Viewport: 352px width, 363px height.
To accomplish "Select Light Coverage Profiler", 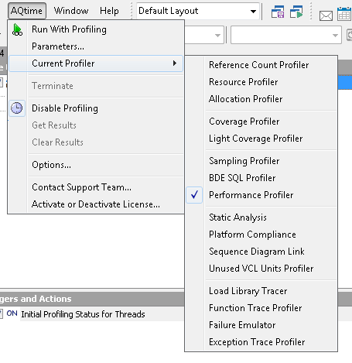I will [261, 139].
